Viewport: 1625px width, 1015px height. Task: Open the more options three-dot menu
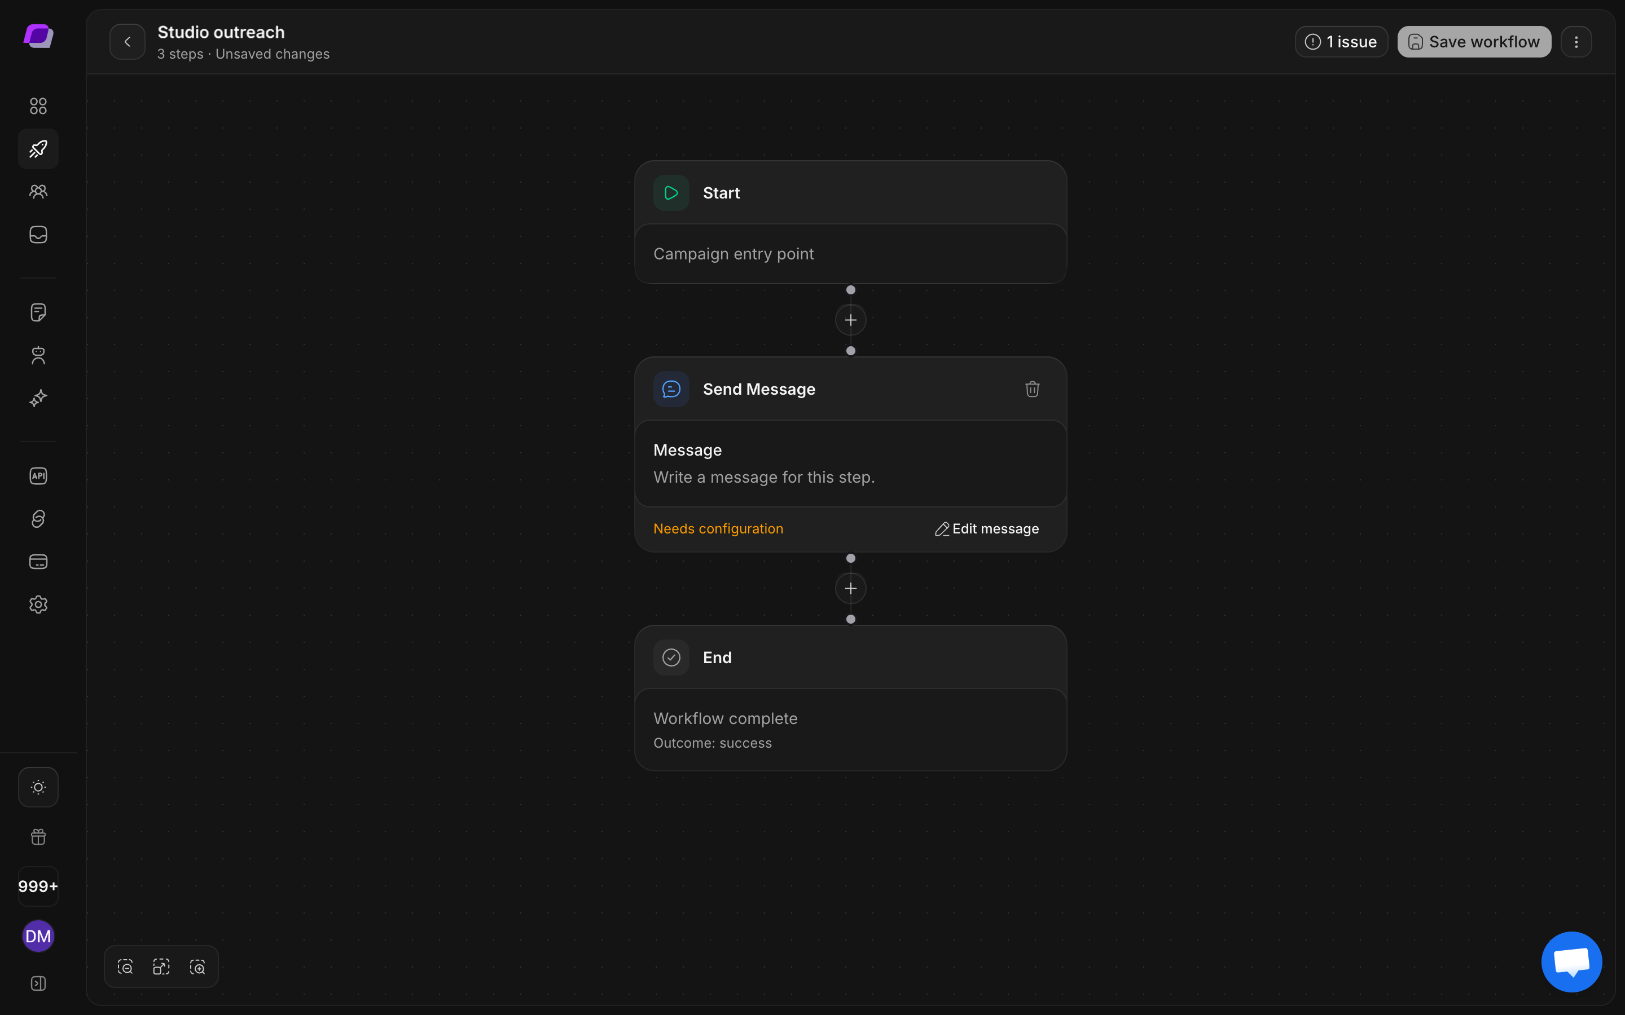[1576, 42]
